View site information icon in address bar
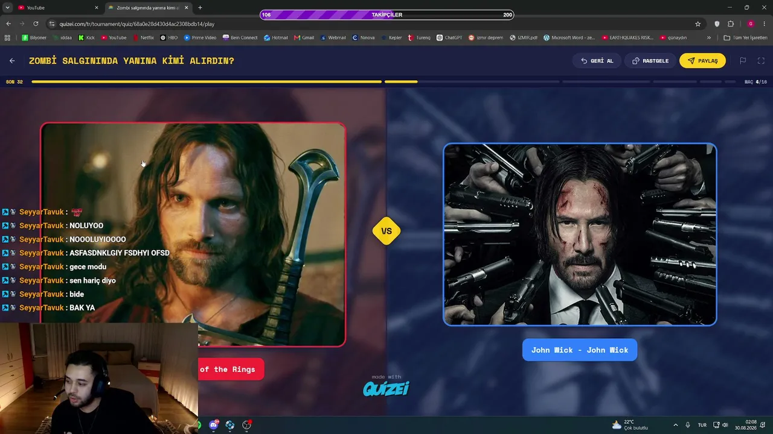 tap(52, 24)
